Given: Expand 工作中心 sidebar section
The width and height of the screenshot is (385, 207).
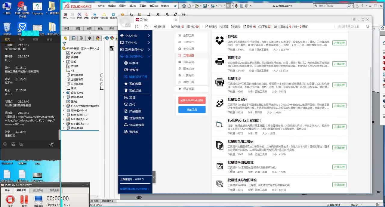Looking at the screenshot, I should [x=135, y=42].
